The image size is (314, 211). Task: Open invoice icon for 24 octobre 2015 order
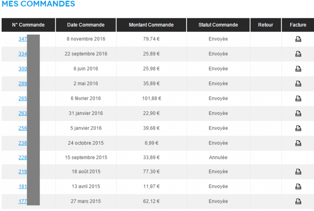point(298,143)
